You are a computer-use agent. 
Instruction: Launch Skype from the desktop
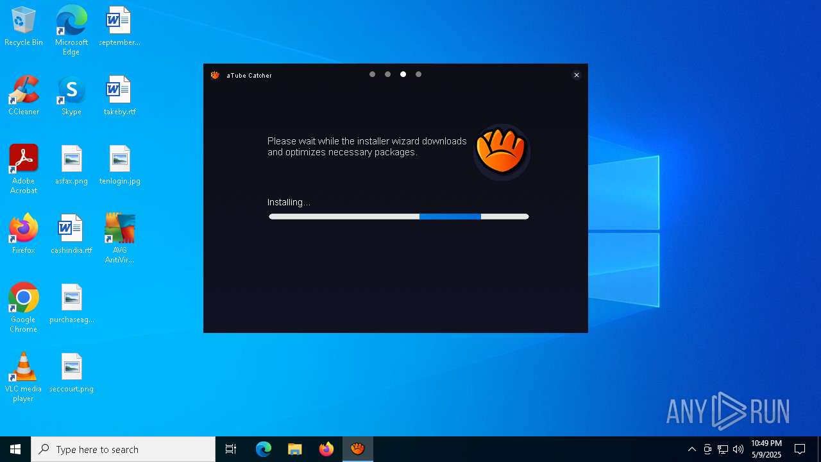click(x=71, y=96)
